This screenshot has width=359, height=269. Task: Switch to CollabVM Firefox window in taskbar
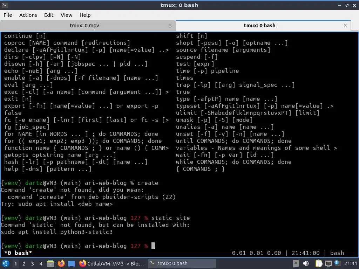[x=112, y=263]
